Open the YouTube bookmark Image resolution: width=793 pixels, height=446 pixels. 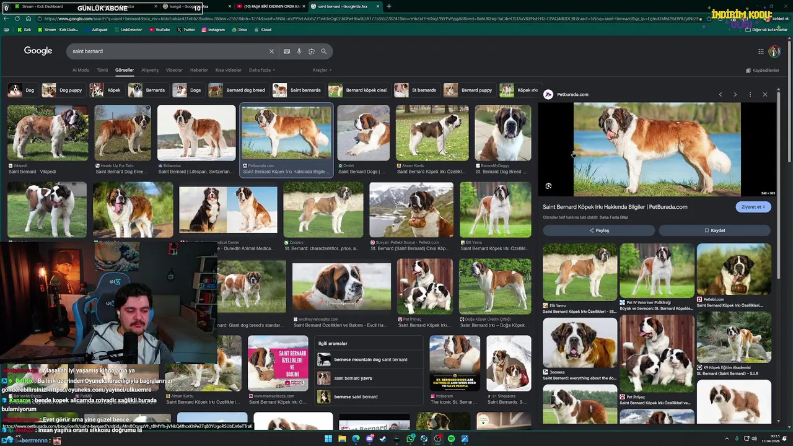(x=159, y=30)
